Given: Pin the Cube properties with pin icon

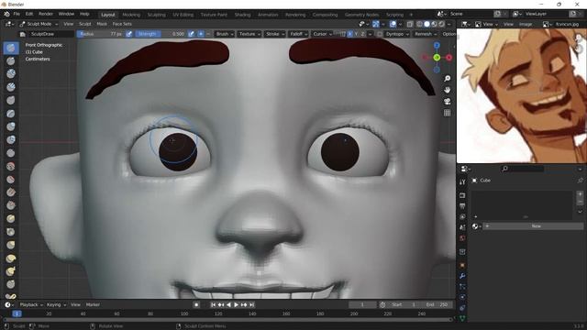Looking at the screenshot, I should click(x=580, y=181).
